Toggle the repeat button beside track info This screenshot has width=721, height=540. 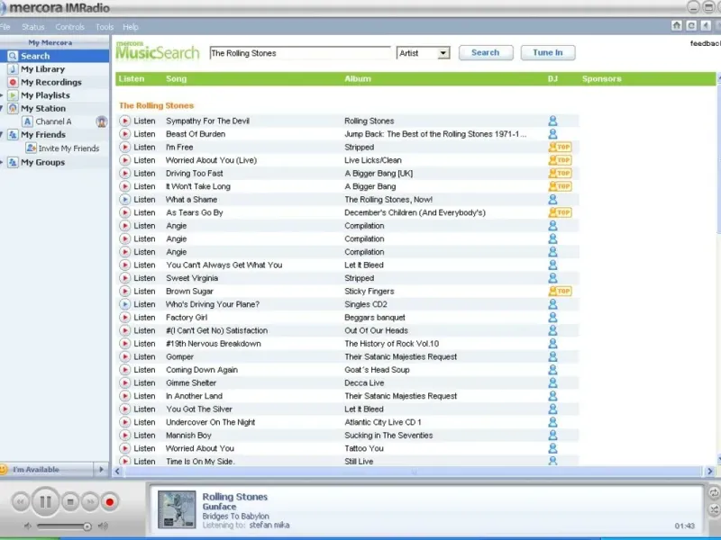click(714, 492)
